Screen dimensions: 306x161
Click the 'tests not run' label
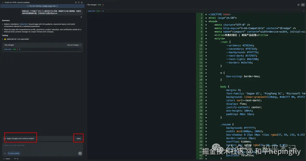click(x=12, y=39)
